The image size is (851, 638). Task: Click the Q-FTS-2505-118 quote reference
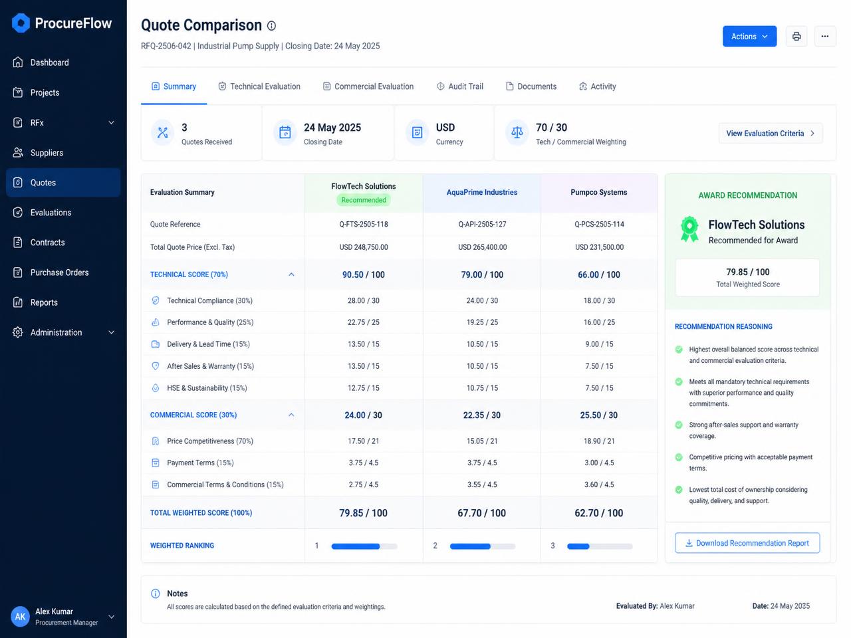[364, 224]
